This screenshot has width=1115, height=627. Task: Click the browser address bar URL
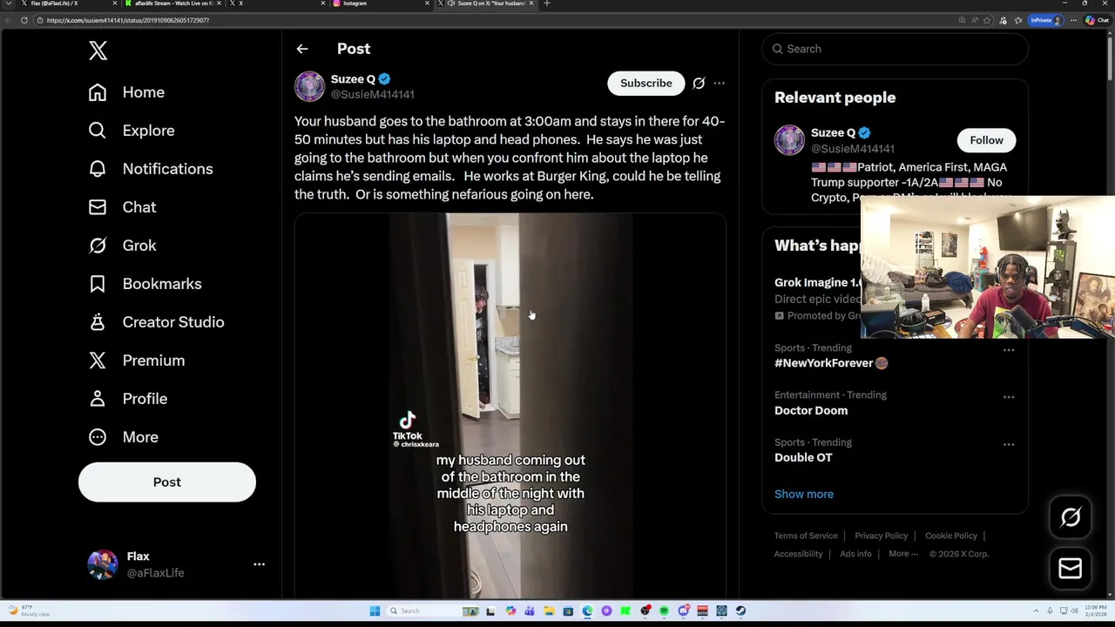click(x=128, y=20)
